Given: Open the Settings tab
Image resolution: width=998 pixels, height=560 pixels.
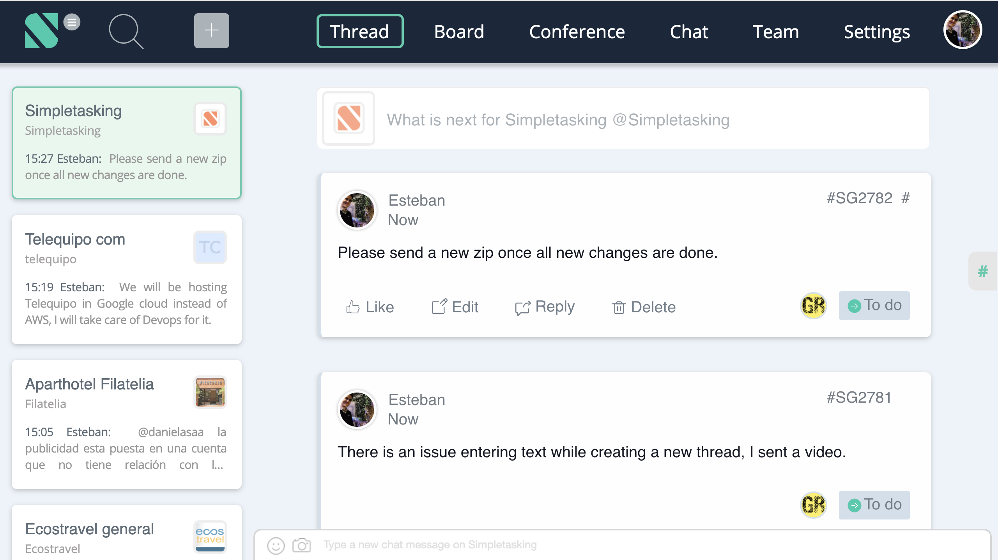Looking at the screenshot, I should tap(877, 32).
